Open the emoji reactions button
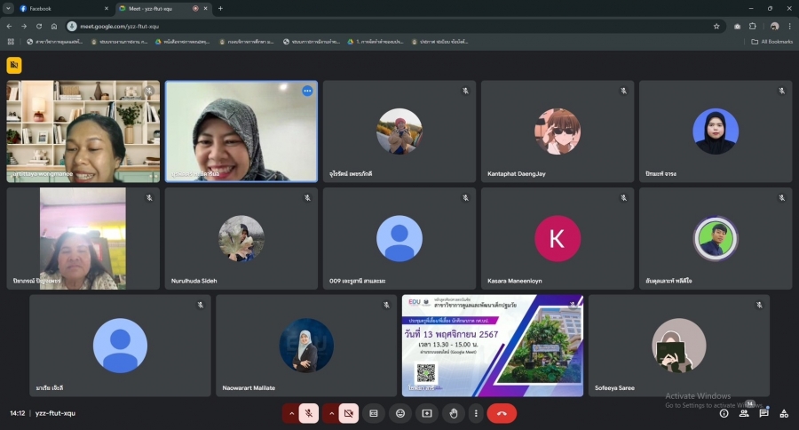This screenshot has height=430, width=799. tap(400, 413)
